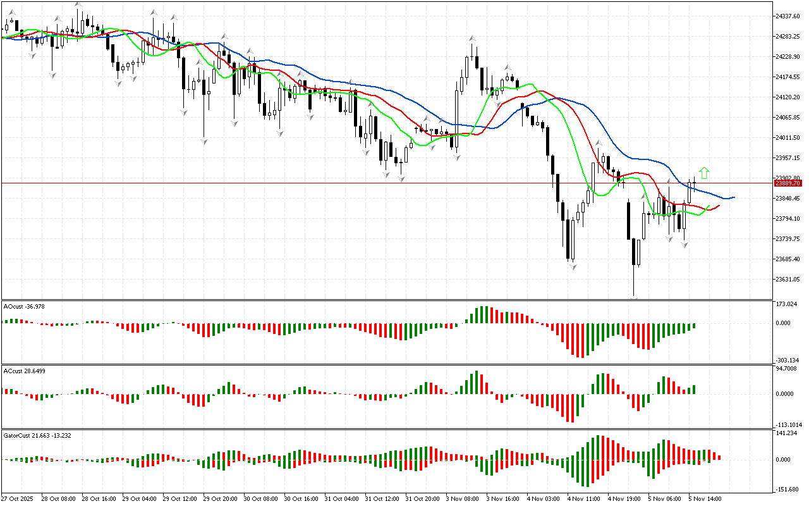Click the 3 Nov 08:00 time label

(462, 498)
